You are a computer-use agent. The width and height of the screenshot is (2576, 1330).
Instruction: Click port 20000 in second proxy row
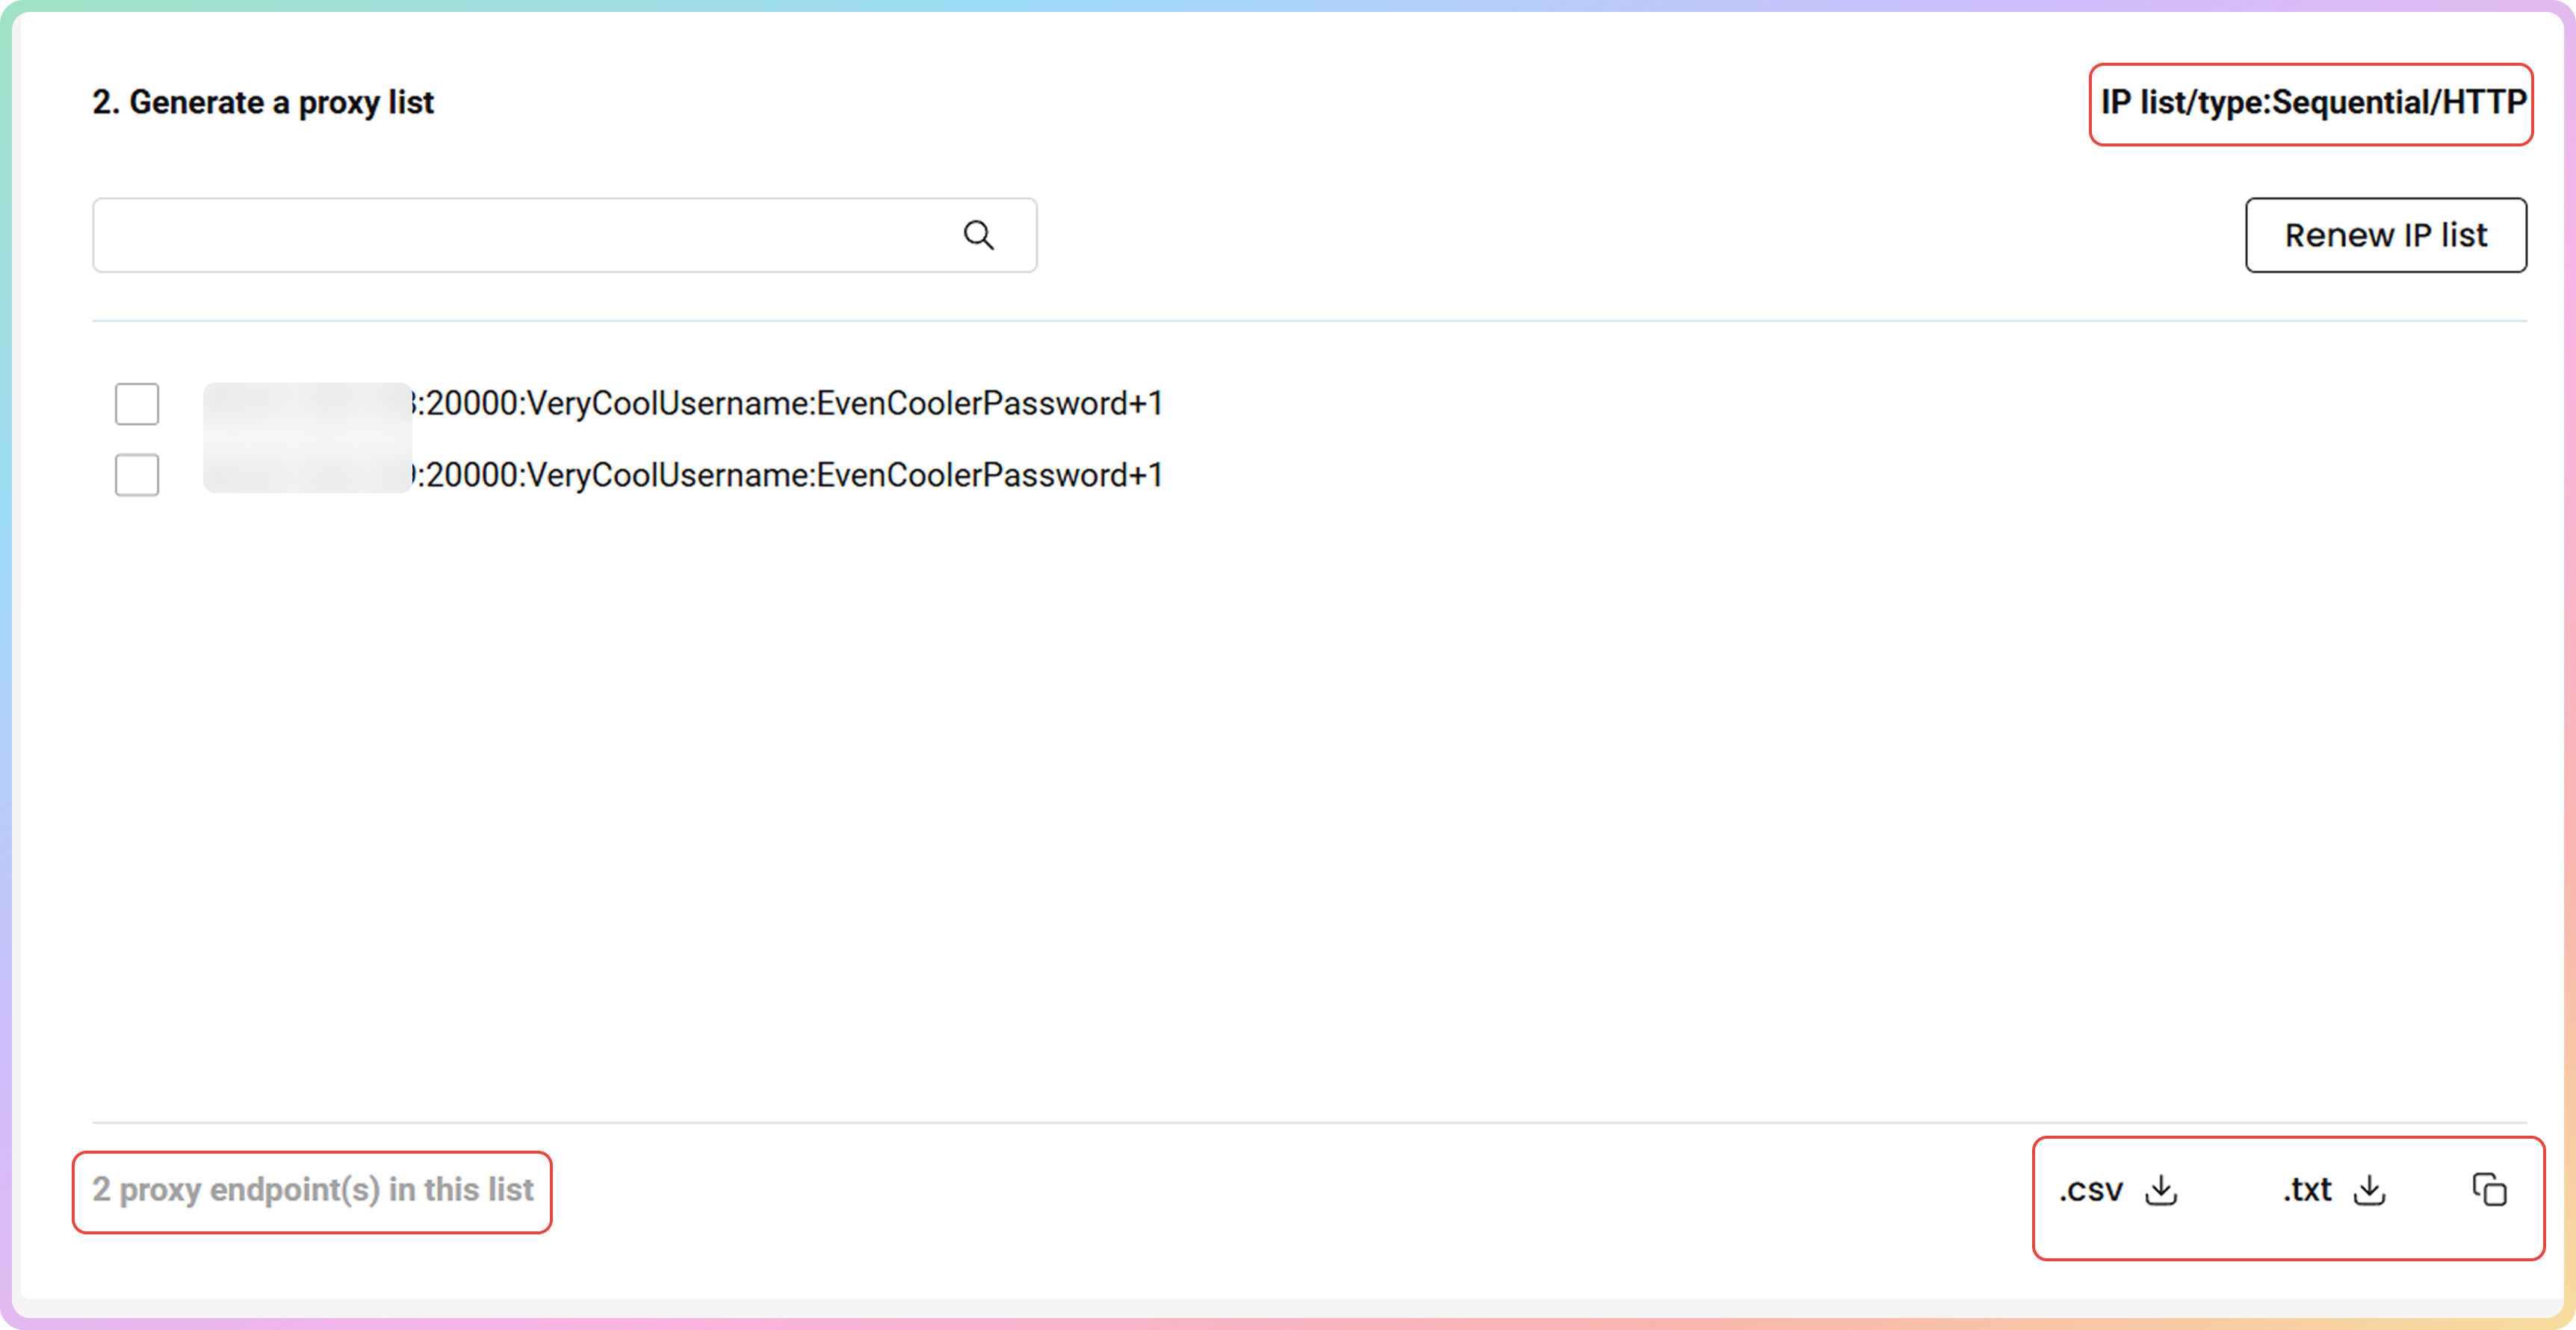(x=472, y=475)
